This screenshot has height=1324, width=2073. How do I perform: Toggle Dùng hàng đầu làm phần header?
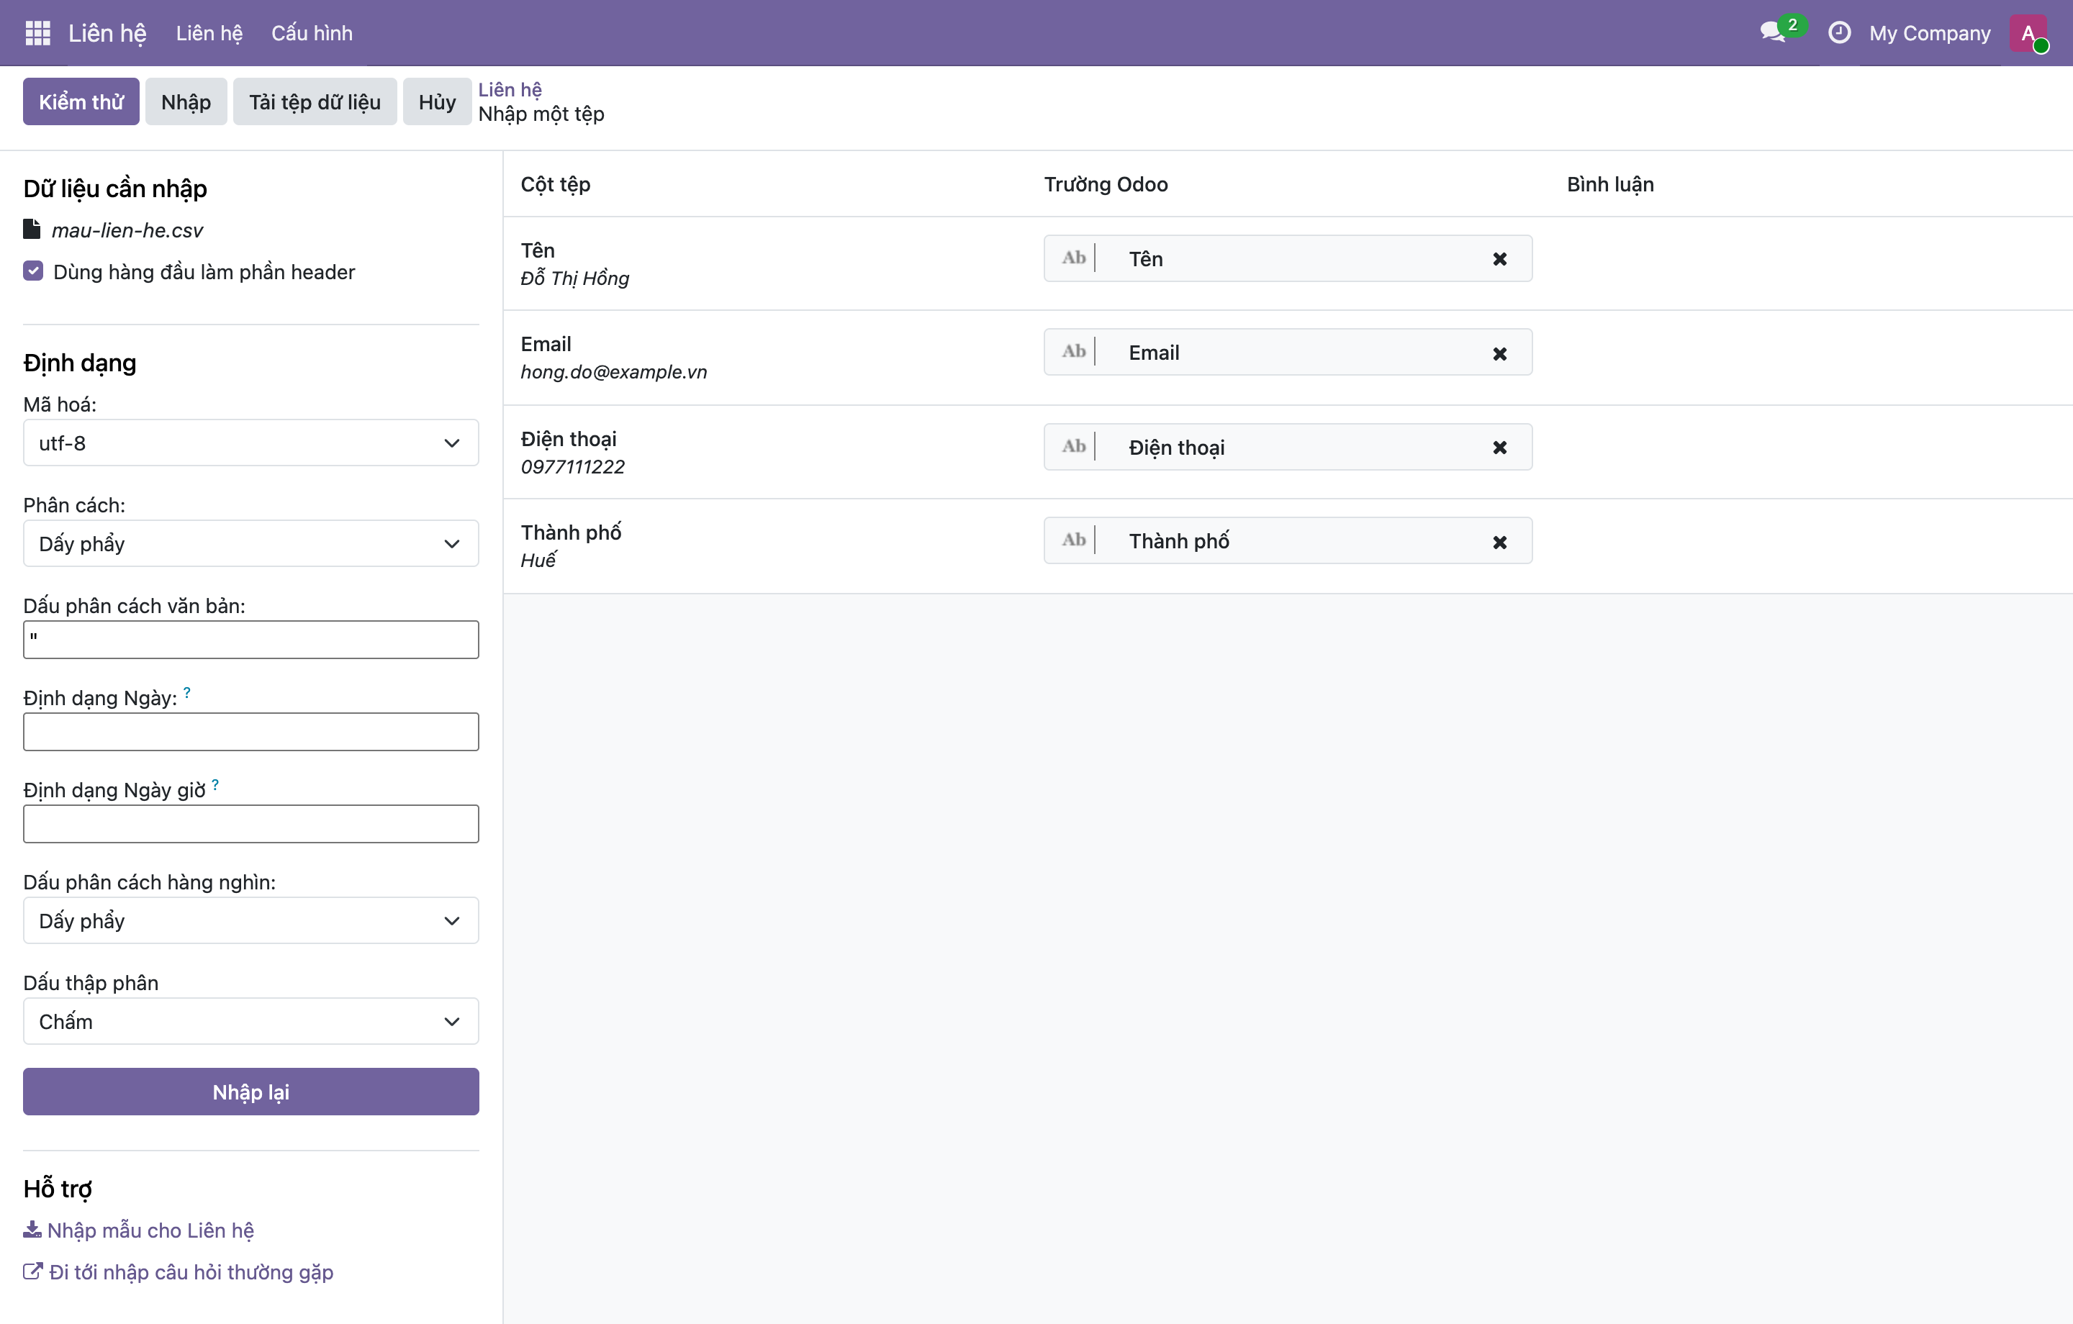click(x=32, y=271)
